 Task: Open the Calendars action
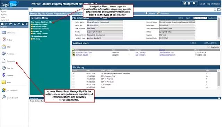click(8, 33)
